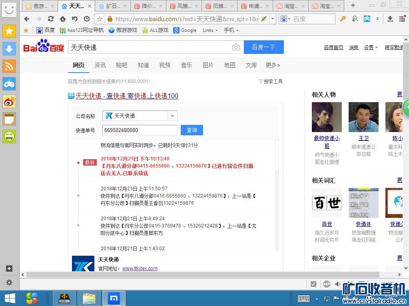The height and width of the screenshot is (306, 409).
Task: Reload the page with refresh icon
Action: (x=51, y=19)
